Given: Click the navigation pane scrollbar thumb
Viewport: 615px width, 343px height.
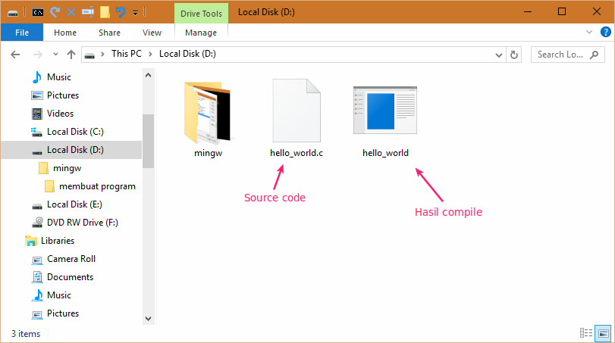Looking at the screenshot, I should click(x=149, y=141).
